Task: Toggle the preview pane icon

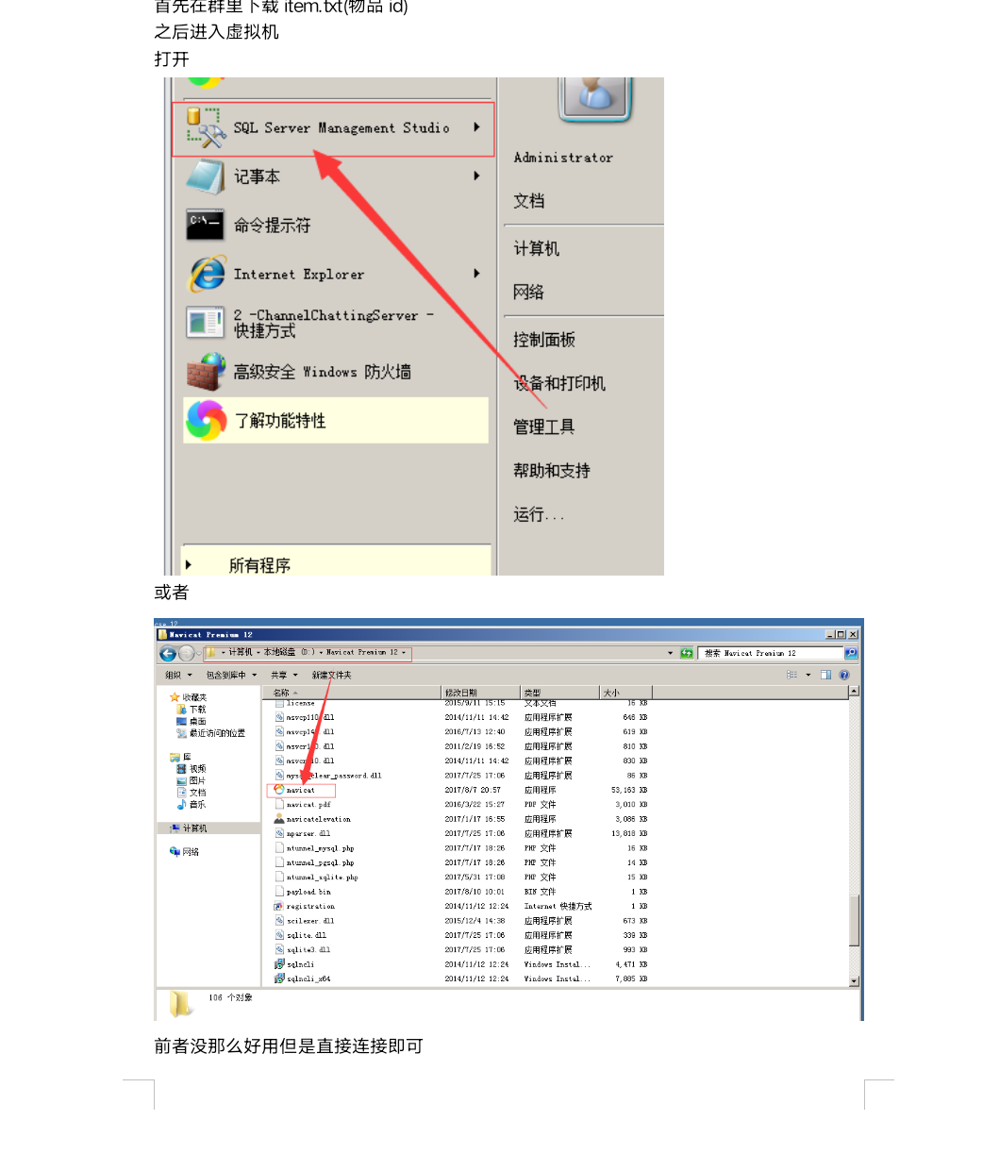Action: 825,675
